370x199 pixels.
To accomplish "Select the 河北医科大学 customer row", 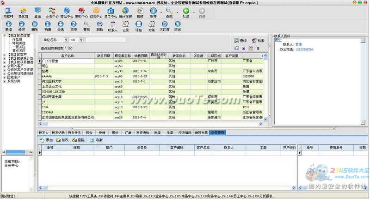I will coord(151,81).
